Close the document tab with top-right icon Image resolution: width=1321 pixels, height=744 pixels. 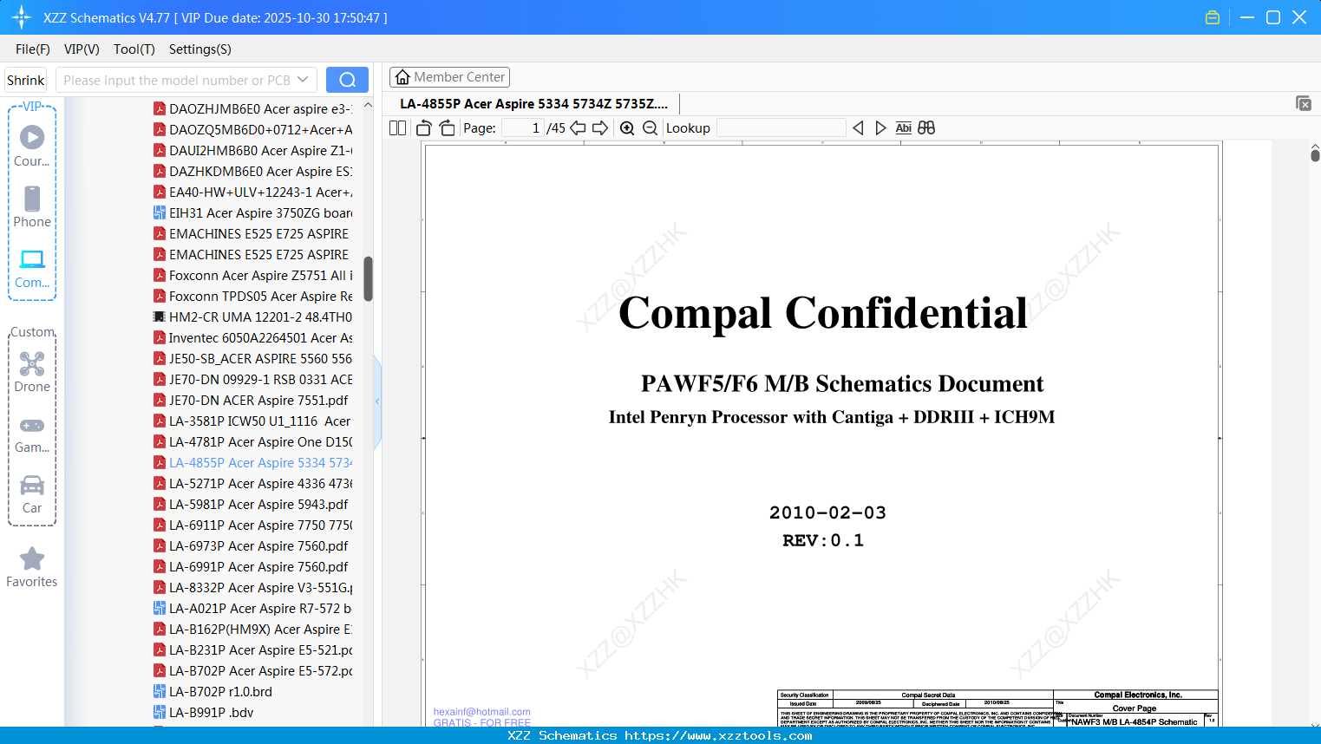click(x=1304, y=103)
